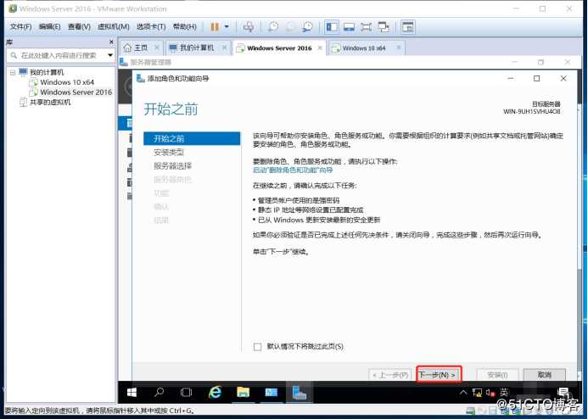Send Ctrl+Alt+Del via the toolbar icon
The width and height of the screenshot is (588, 419).
click(x=249, y=26)
